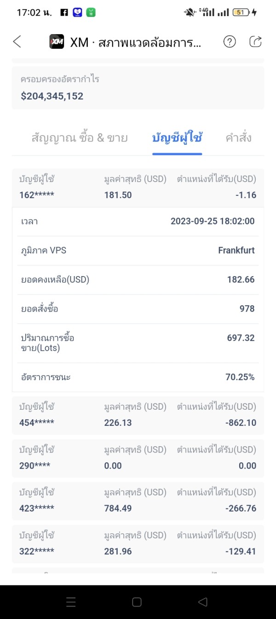Select the บัญชีผู้ใช้ tab
Screen dimensions: 276x619
point(177,138)
